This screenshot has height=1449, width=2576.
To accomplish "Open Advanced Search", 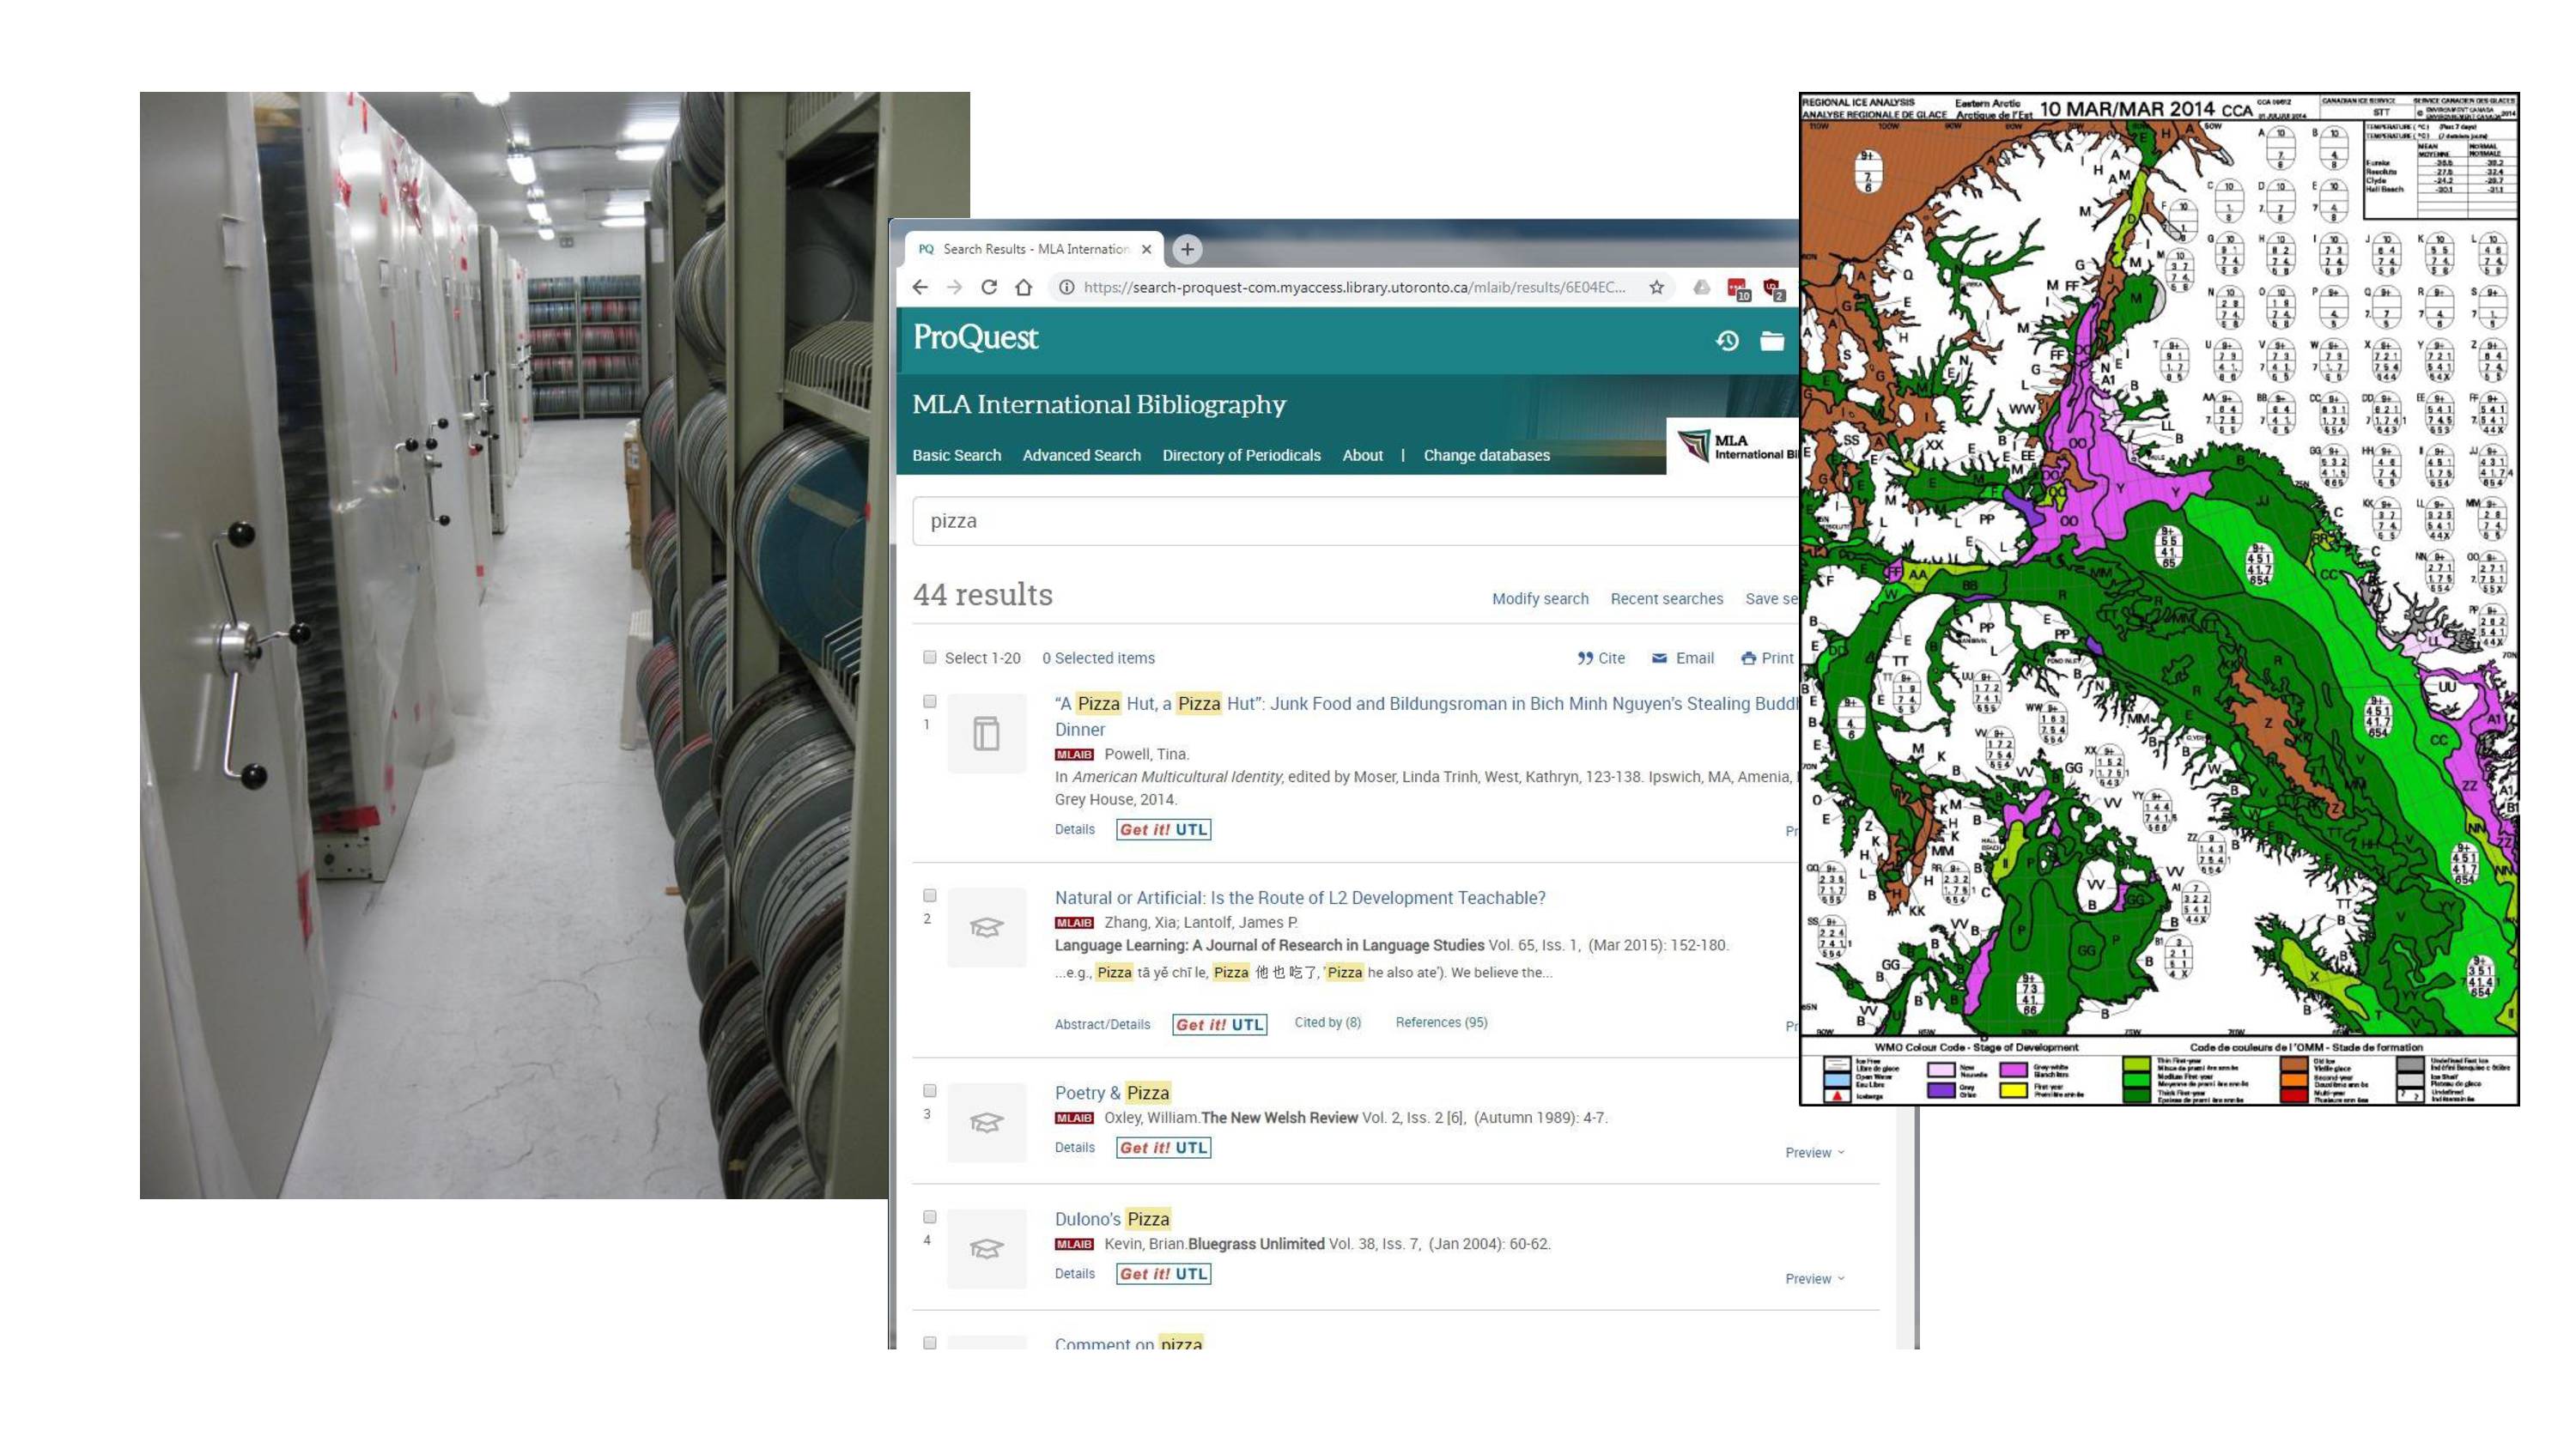I will point(1081,455).
